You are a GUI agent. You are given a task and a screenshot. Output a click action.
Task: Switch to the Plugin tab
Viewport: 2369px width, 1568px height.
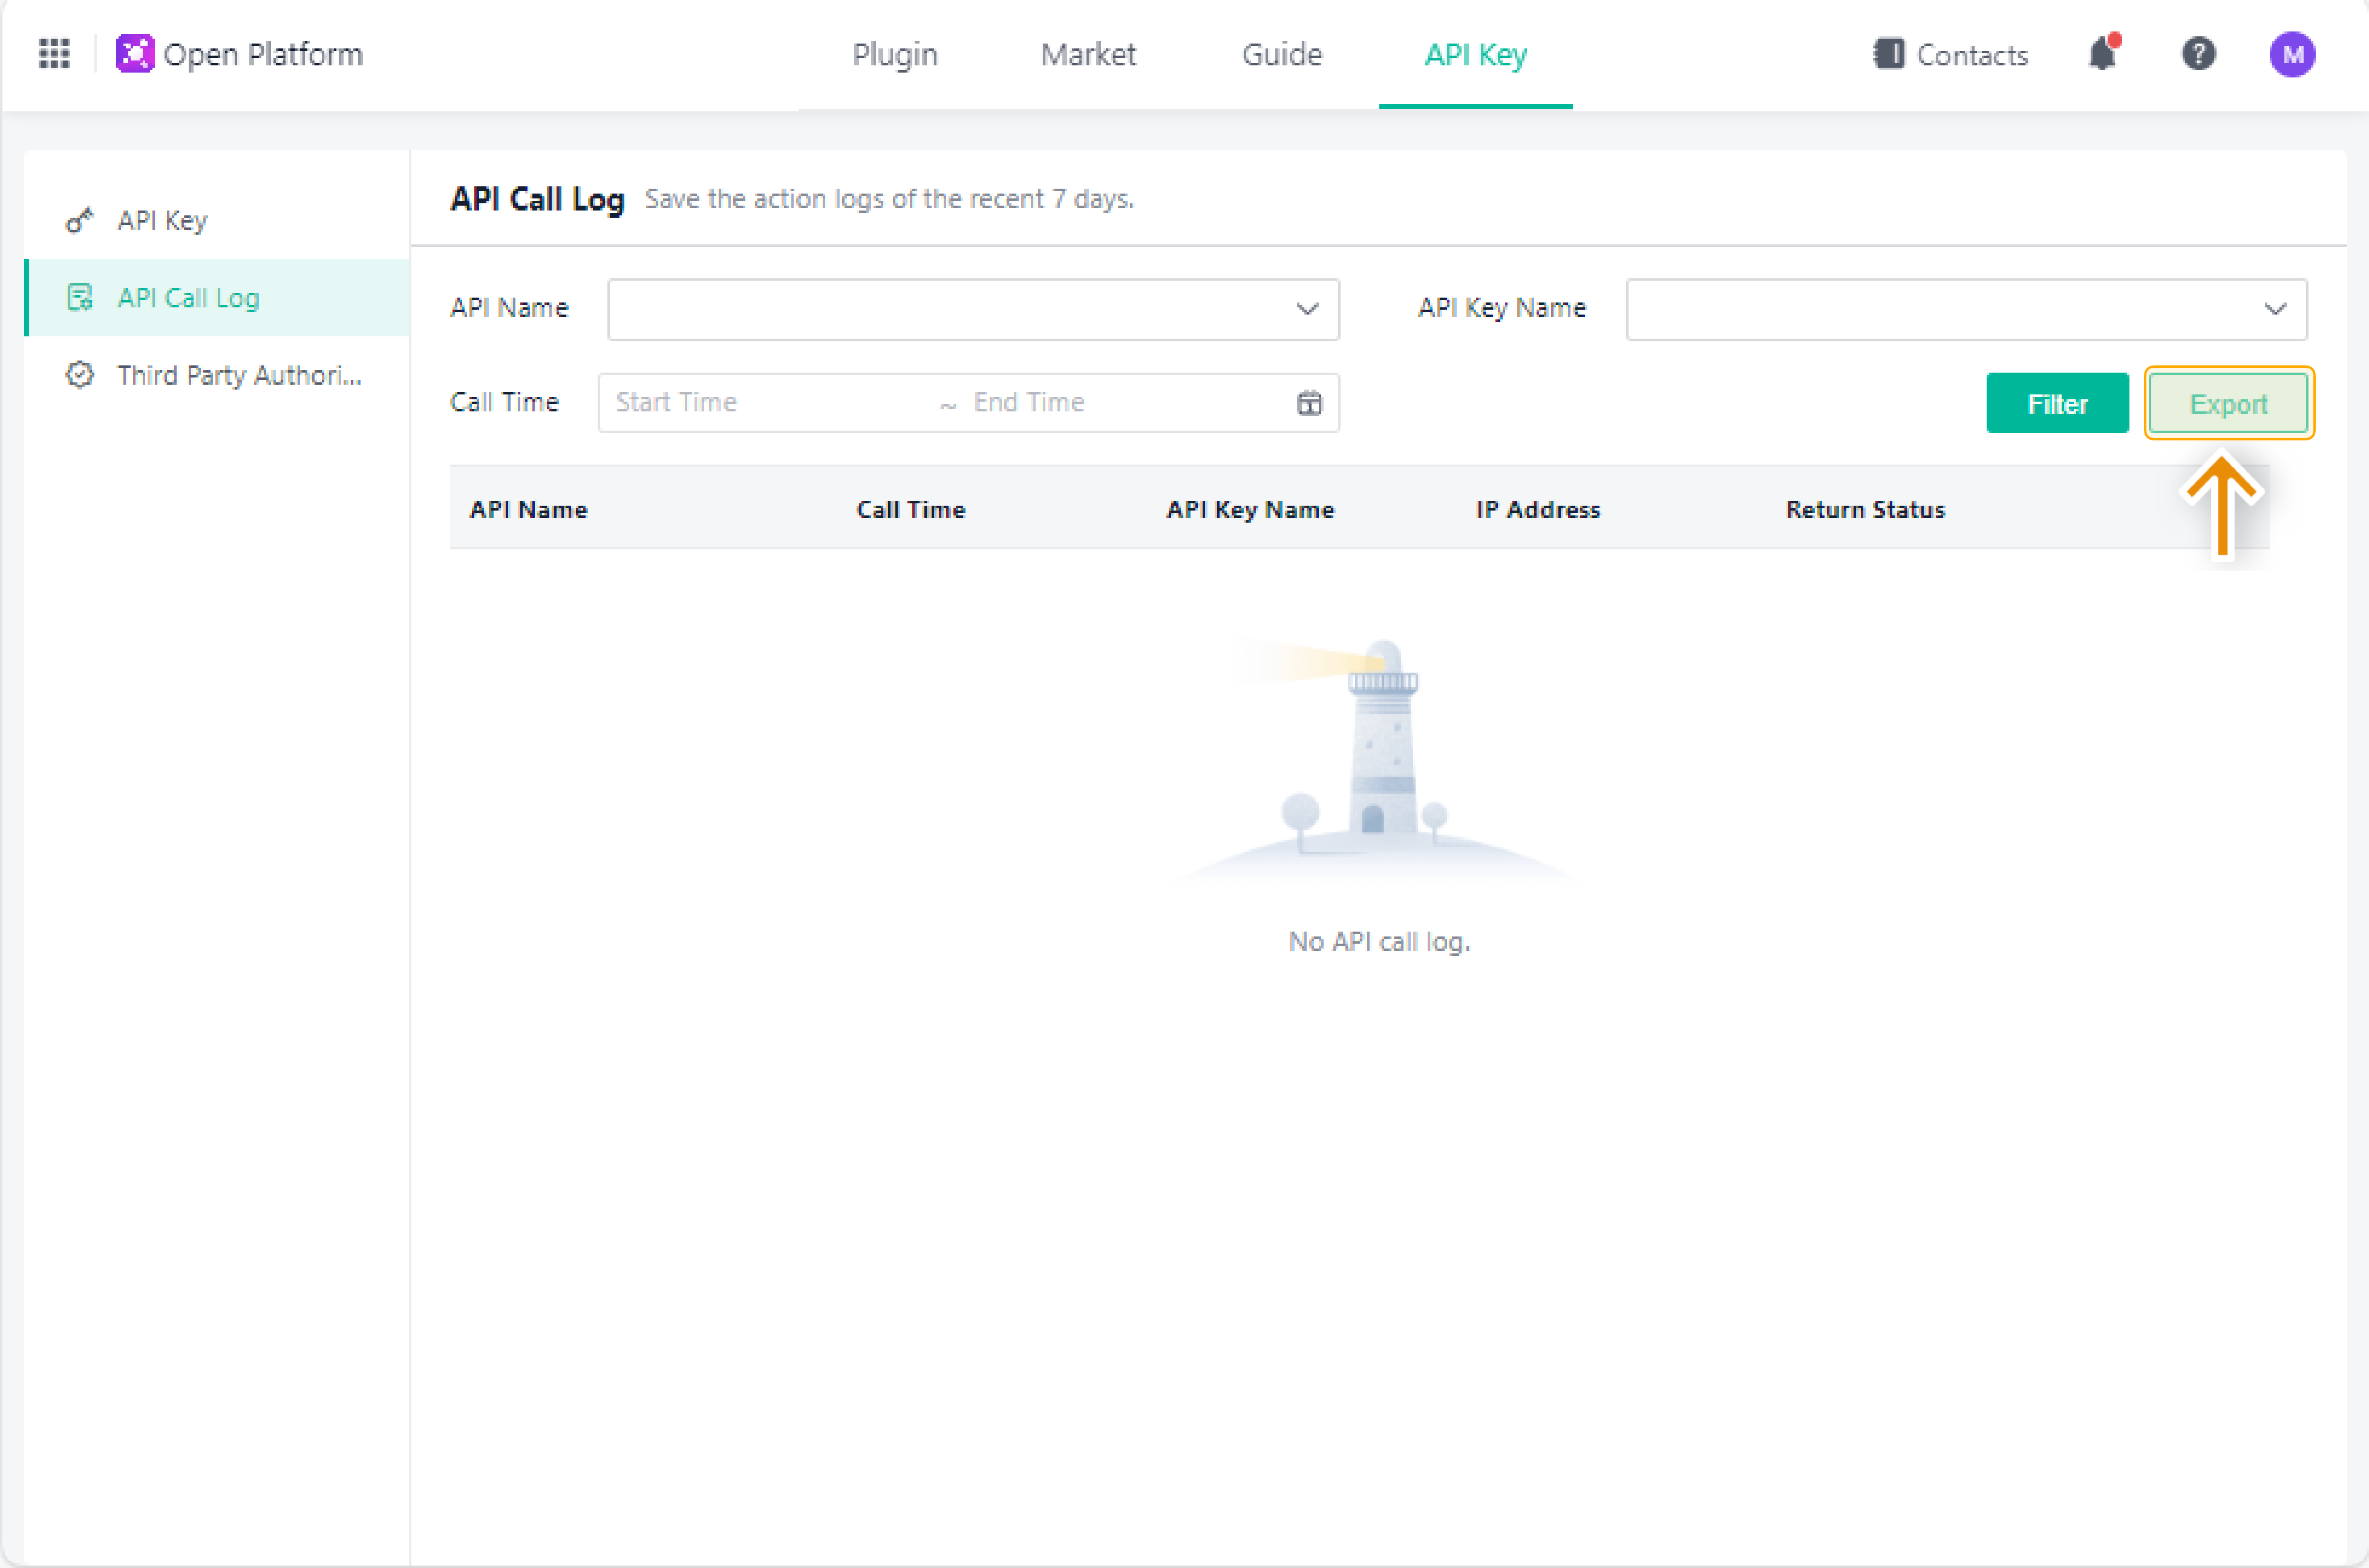[895, 54]
